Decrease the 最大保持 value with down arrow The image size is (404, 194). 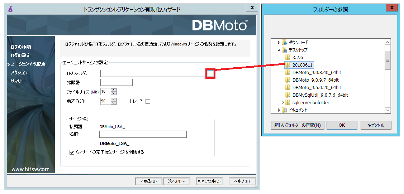pyautogui.click(x=114, y=103)
